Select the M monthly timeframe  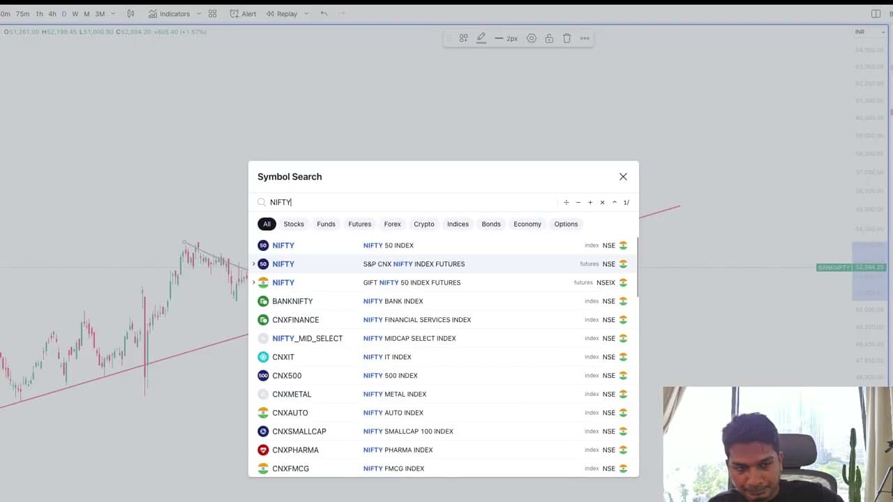87,14
